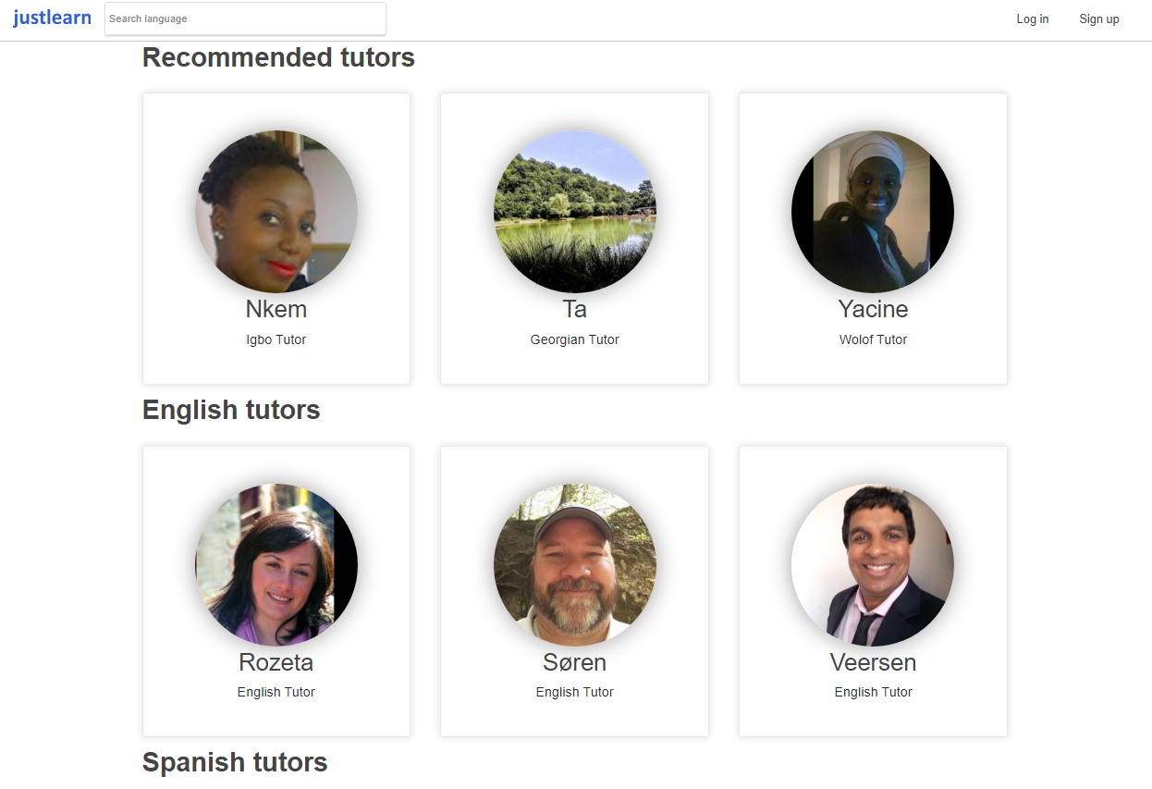The width and height of the screenshot is (1152, 789).
Task: Focus the Search language field
Action: pyautogui.click(x=245, y=18)
